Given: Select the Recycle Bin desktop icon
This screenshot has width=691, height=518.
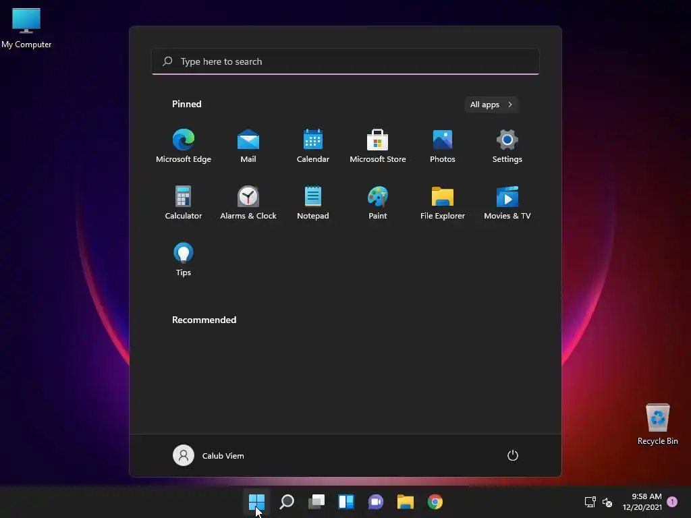Looking at the screenshot, I should (x=657, y=424).
